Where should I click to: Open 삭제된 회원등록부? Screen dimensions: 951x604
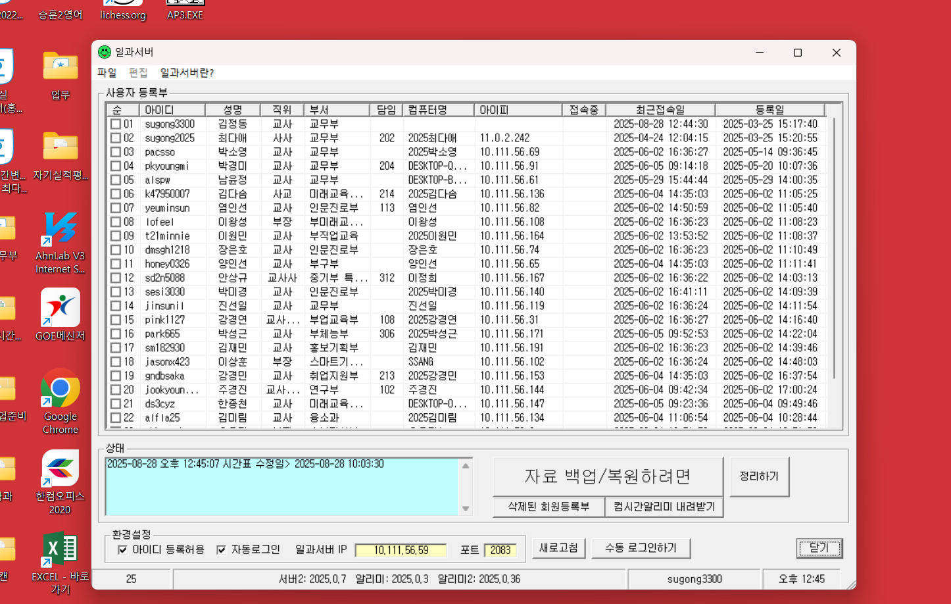click(x=549, y=507)
